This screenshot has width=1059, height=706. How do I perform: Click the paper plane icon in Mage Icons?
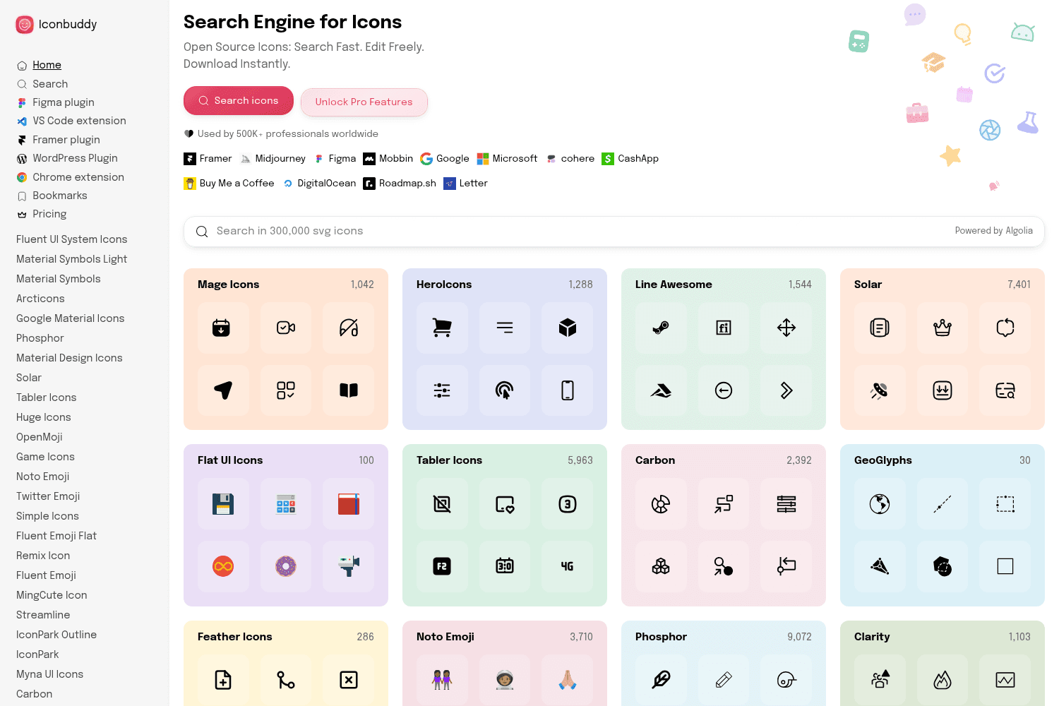click(223, 390)
